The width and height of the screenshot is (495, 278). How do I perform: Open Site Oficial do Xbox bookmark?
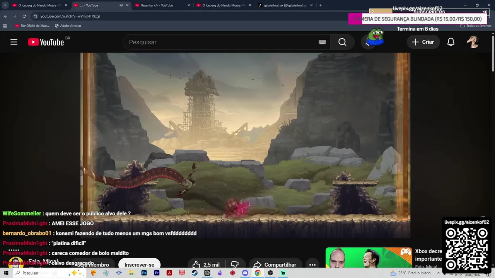click(32, 25)
